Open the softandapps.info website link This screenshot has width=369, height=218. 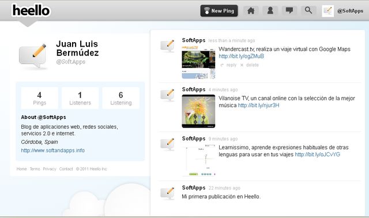52,151
